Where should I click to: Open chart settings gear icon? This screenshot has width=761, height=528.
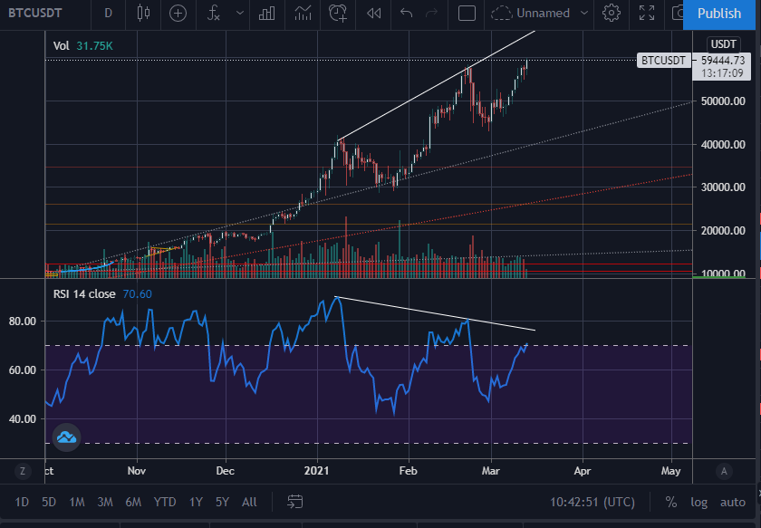[611, 13]
